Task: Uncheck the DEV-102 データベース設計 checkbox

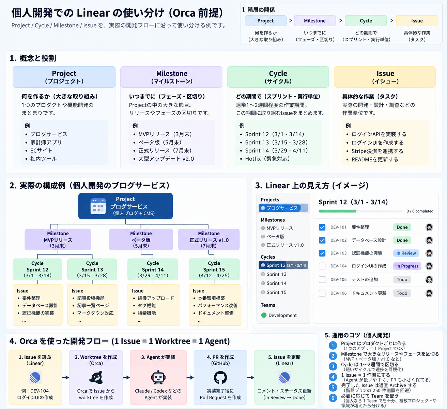Action: tap(322, 240)
